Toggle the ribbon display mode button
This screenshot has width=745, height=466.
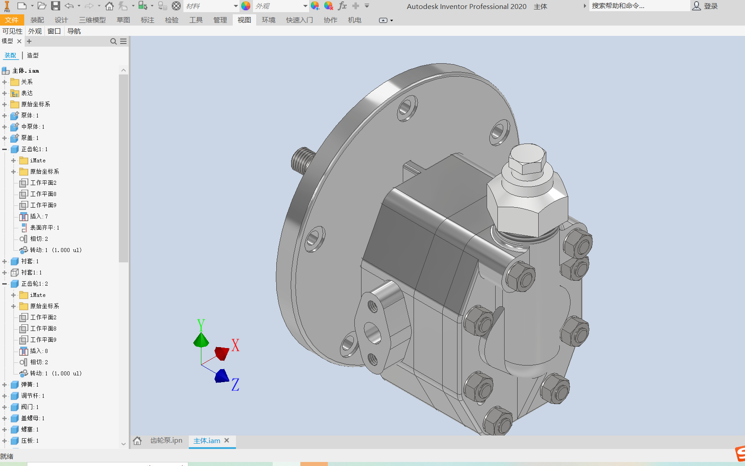click(x=383, y=20)
